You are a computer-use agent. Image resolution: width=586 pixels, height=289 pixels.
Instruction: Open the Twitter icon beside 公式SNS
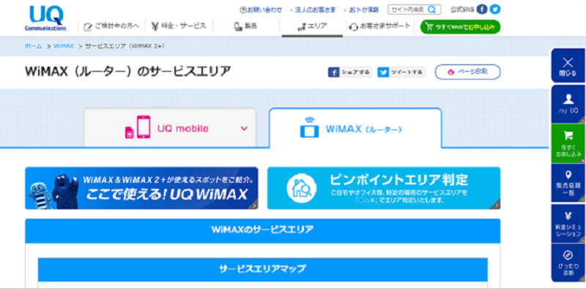coord(495,10)
